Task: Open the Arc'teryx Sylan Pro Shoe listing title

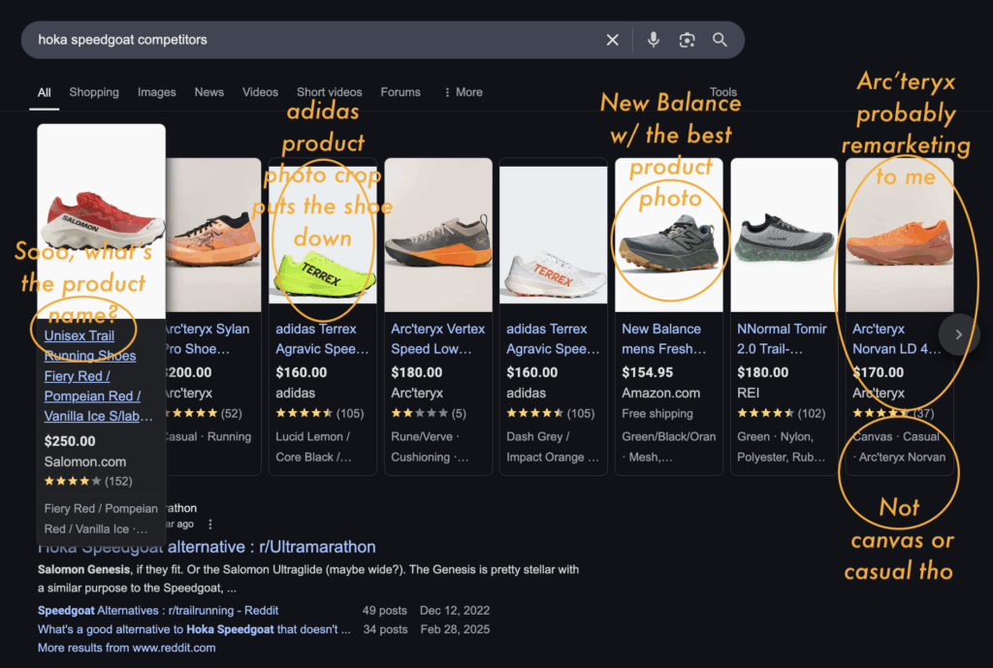Action: click(x=207, y=338)
